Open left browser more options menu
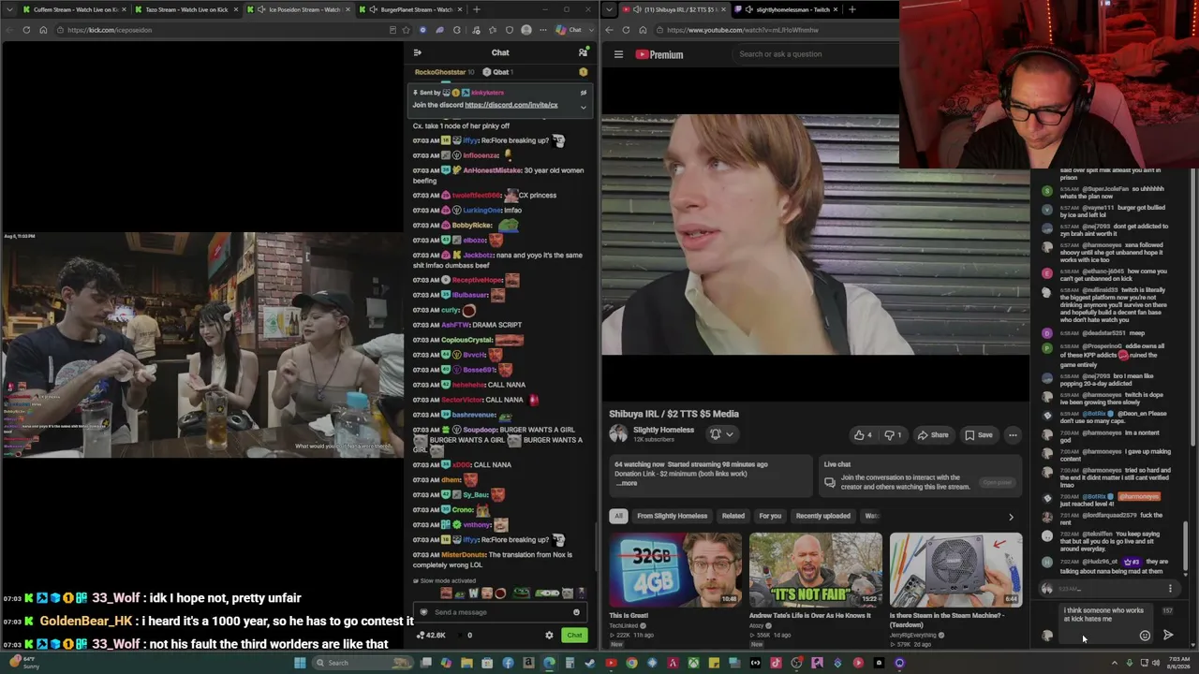The width and height of the screenshot is (1199, 674). 543,30
